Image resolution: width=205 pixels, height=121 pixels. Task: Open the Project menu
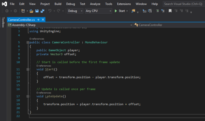pyautogui.click(x=45, y=4)
